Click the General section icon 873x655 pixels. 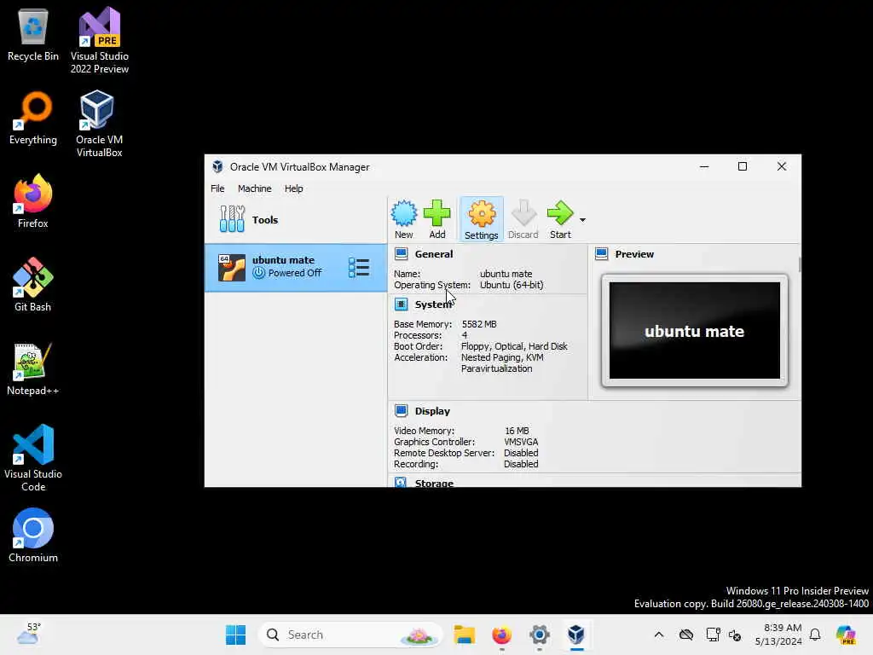(402, 254)
